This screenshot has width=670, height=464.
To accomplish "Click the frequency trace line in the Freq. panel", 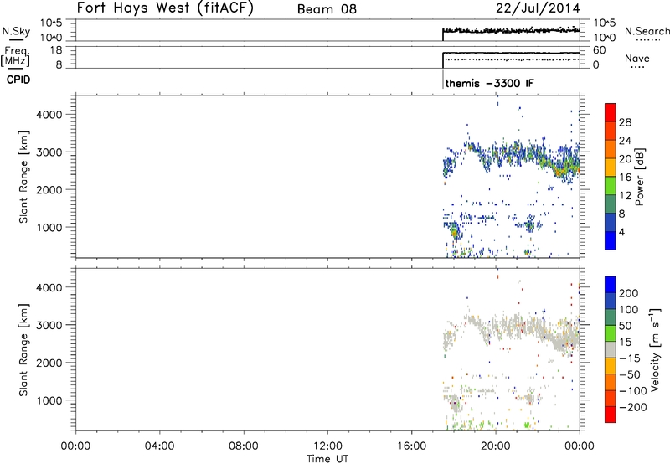I will click(x=511, y=53).
